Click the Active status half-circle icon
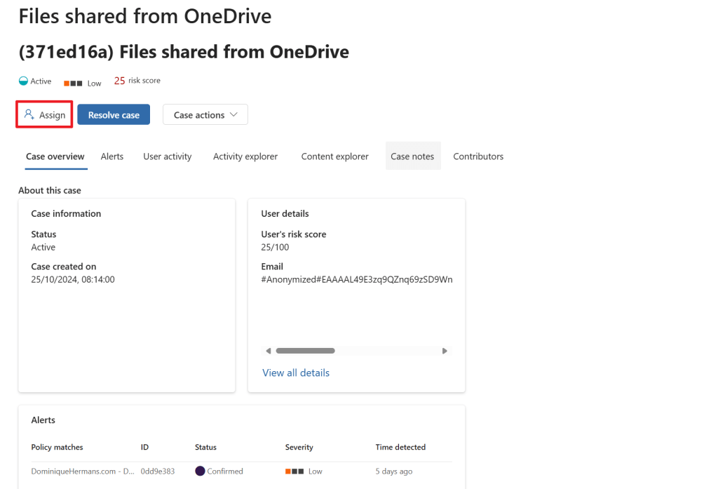 [x=23, y=81]
